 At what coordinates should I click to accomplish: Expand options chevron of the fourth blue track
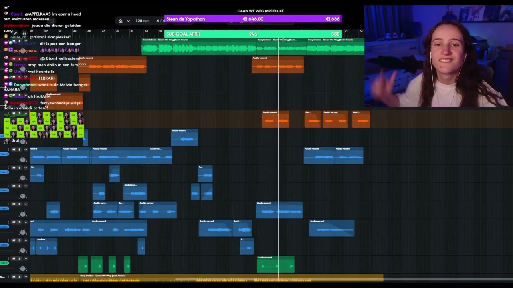26,204
